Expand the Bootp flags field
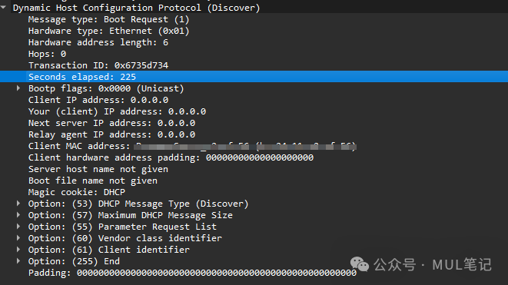The height and width of the screenshot is (285, 508). [x=18, y=88]
